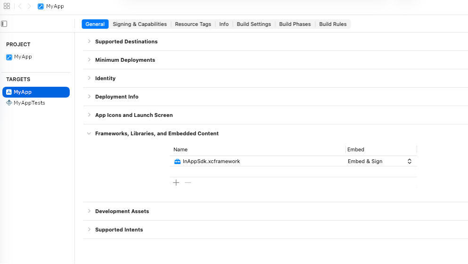This screenshot has height=264, width=468.
Task: Click the MyApp project icon in breadcrumb
Action: 41,7
